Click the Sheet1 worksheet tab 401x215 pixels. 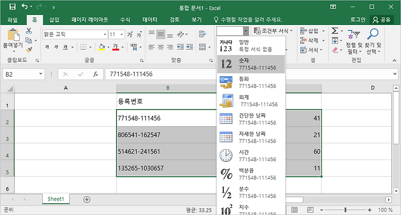(x=56, y=199)
